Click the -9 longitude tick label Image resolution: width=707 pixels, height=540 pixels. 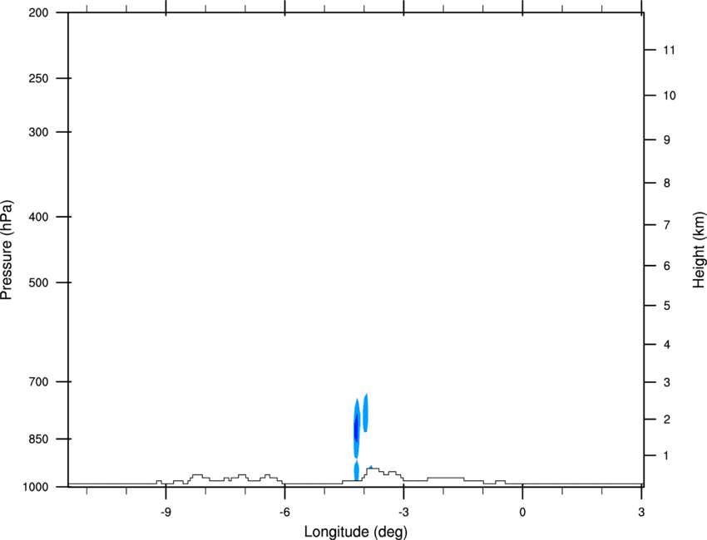coord(166,512)
